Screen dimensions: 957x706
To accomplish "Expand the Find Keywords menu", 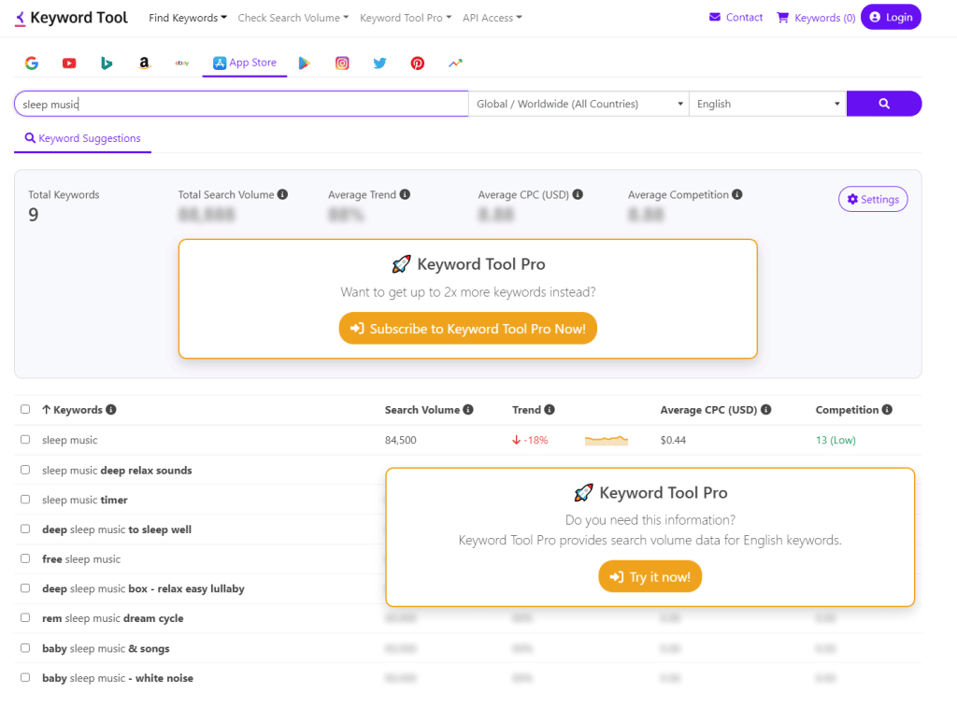I will [187, 17].
